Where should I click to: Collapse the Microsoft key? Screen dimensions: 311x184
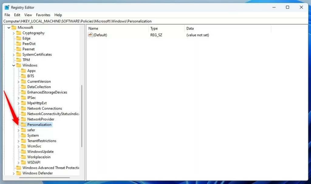point(9,28)
